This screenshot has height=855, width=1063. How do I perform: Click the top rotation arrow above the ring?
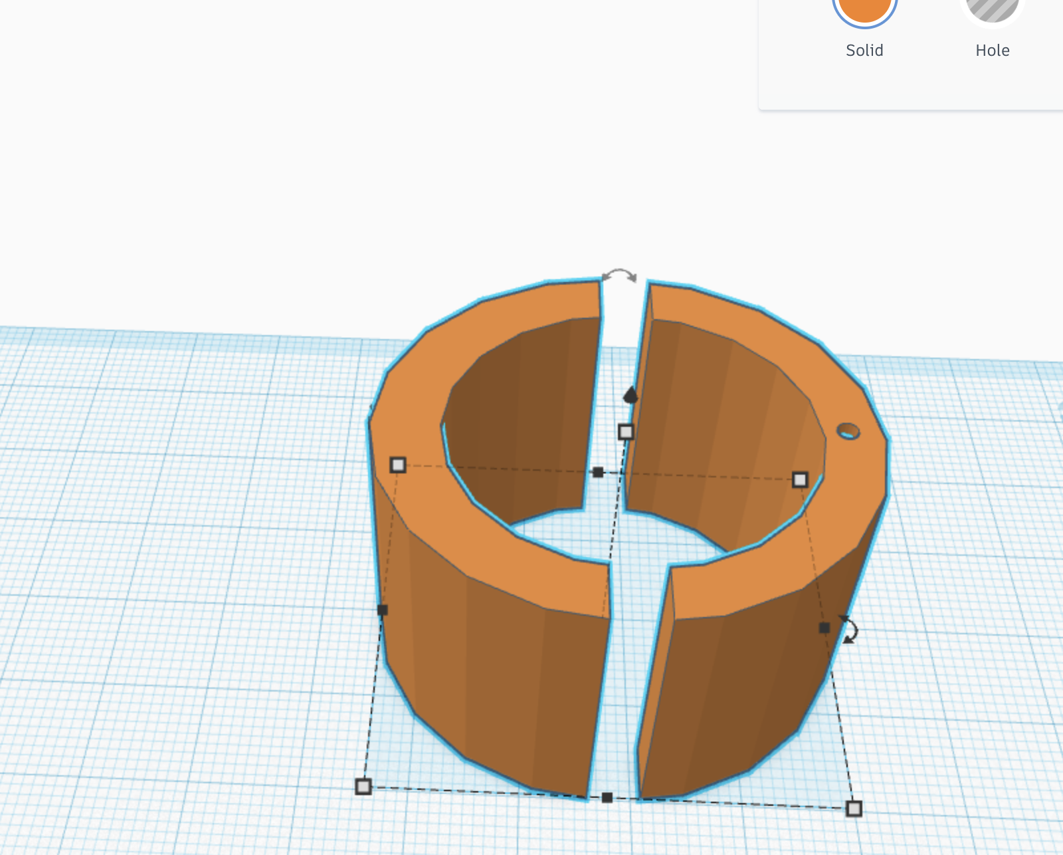point(618,275)
